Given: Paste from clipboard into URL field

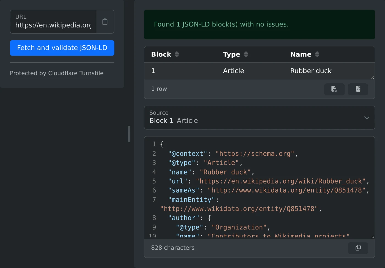Looking at the screenshot, I should tap(105, 22).
